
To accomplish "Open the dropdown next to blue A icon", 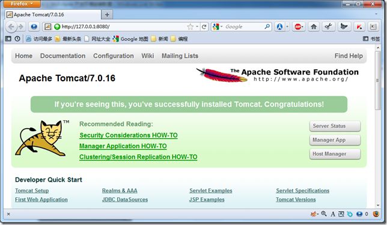I will point(287,26).
